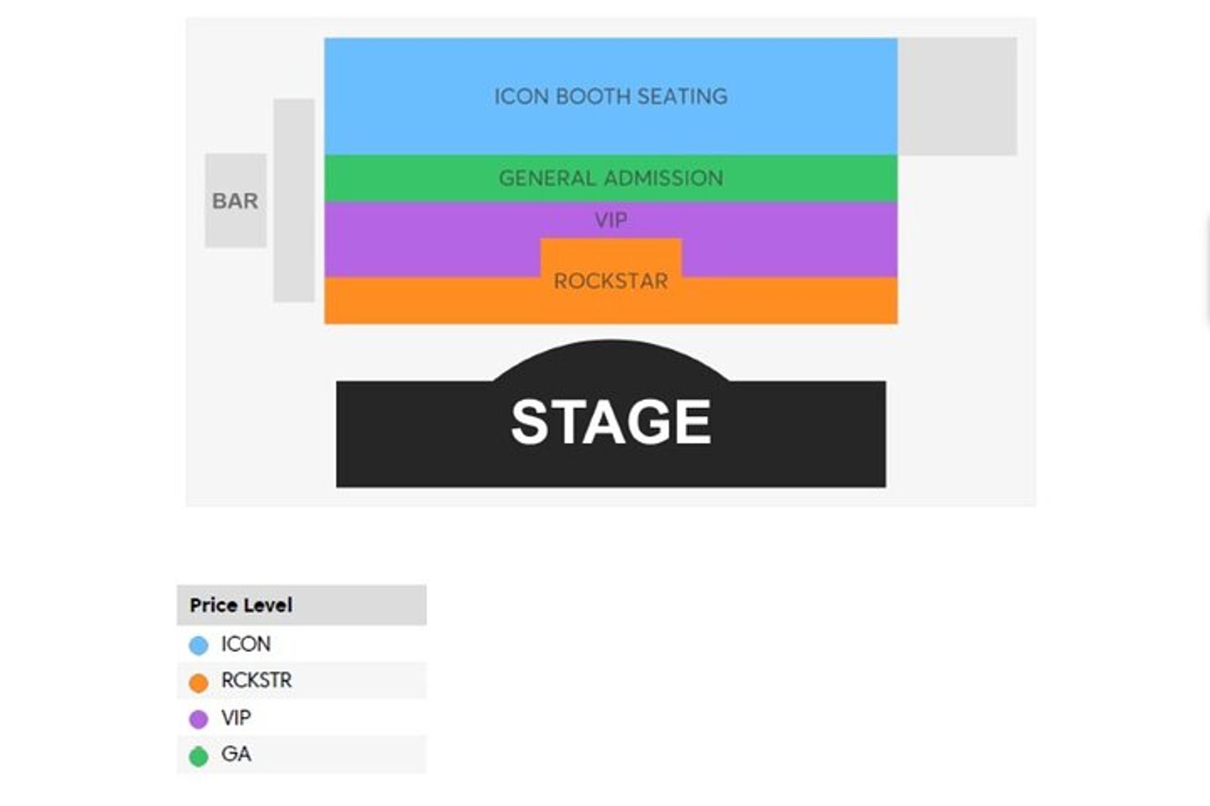Screen dimensions: 1210x806
Task: Click the BAR box on the map
Action: [235, 201]
